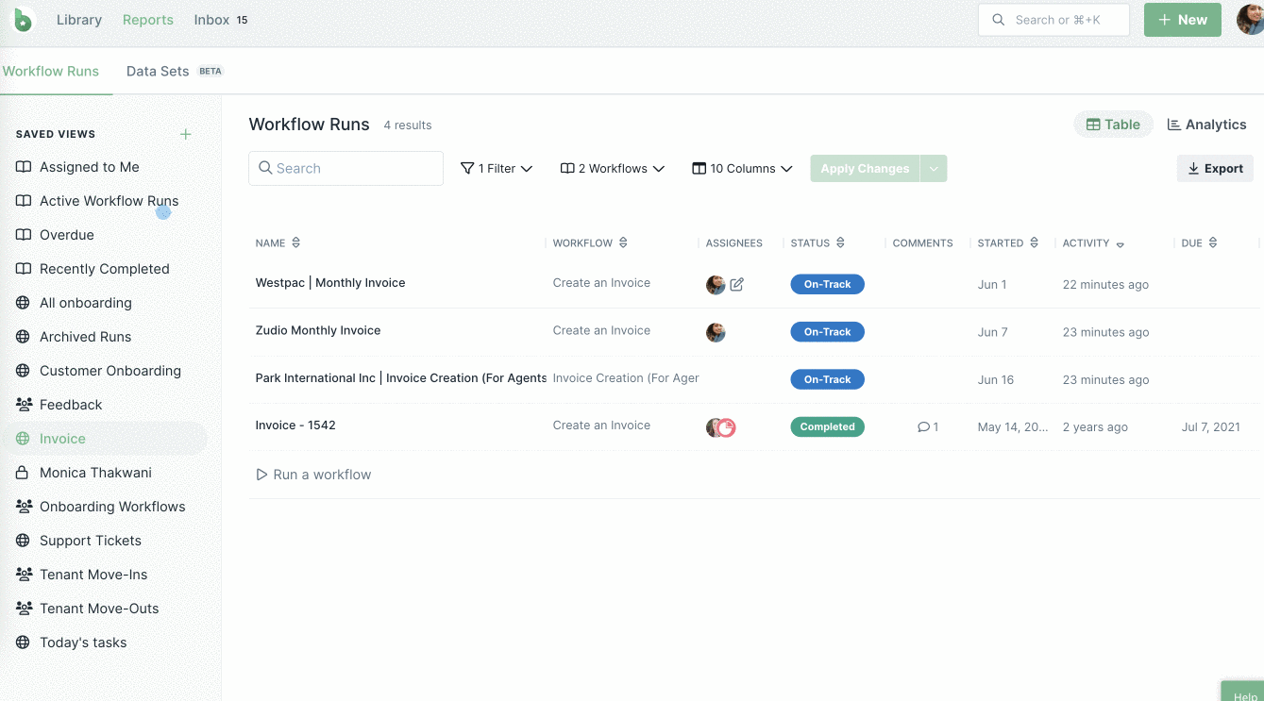Click assignee avatar in Westpac row
The height and width of the screenshot is (701, 1264).
tap(716, 284)
